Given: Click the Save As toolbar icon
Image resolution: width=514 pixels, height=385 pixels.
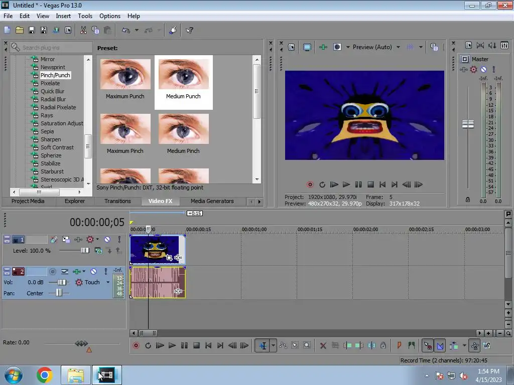Looking at the screenshot, I should [x=44, y=30].
